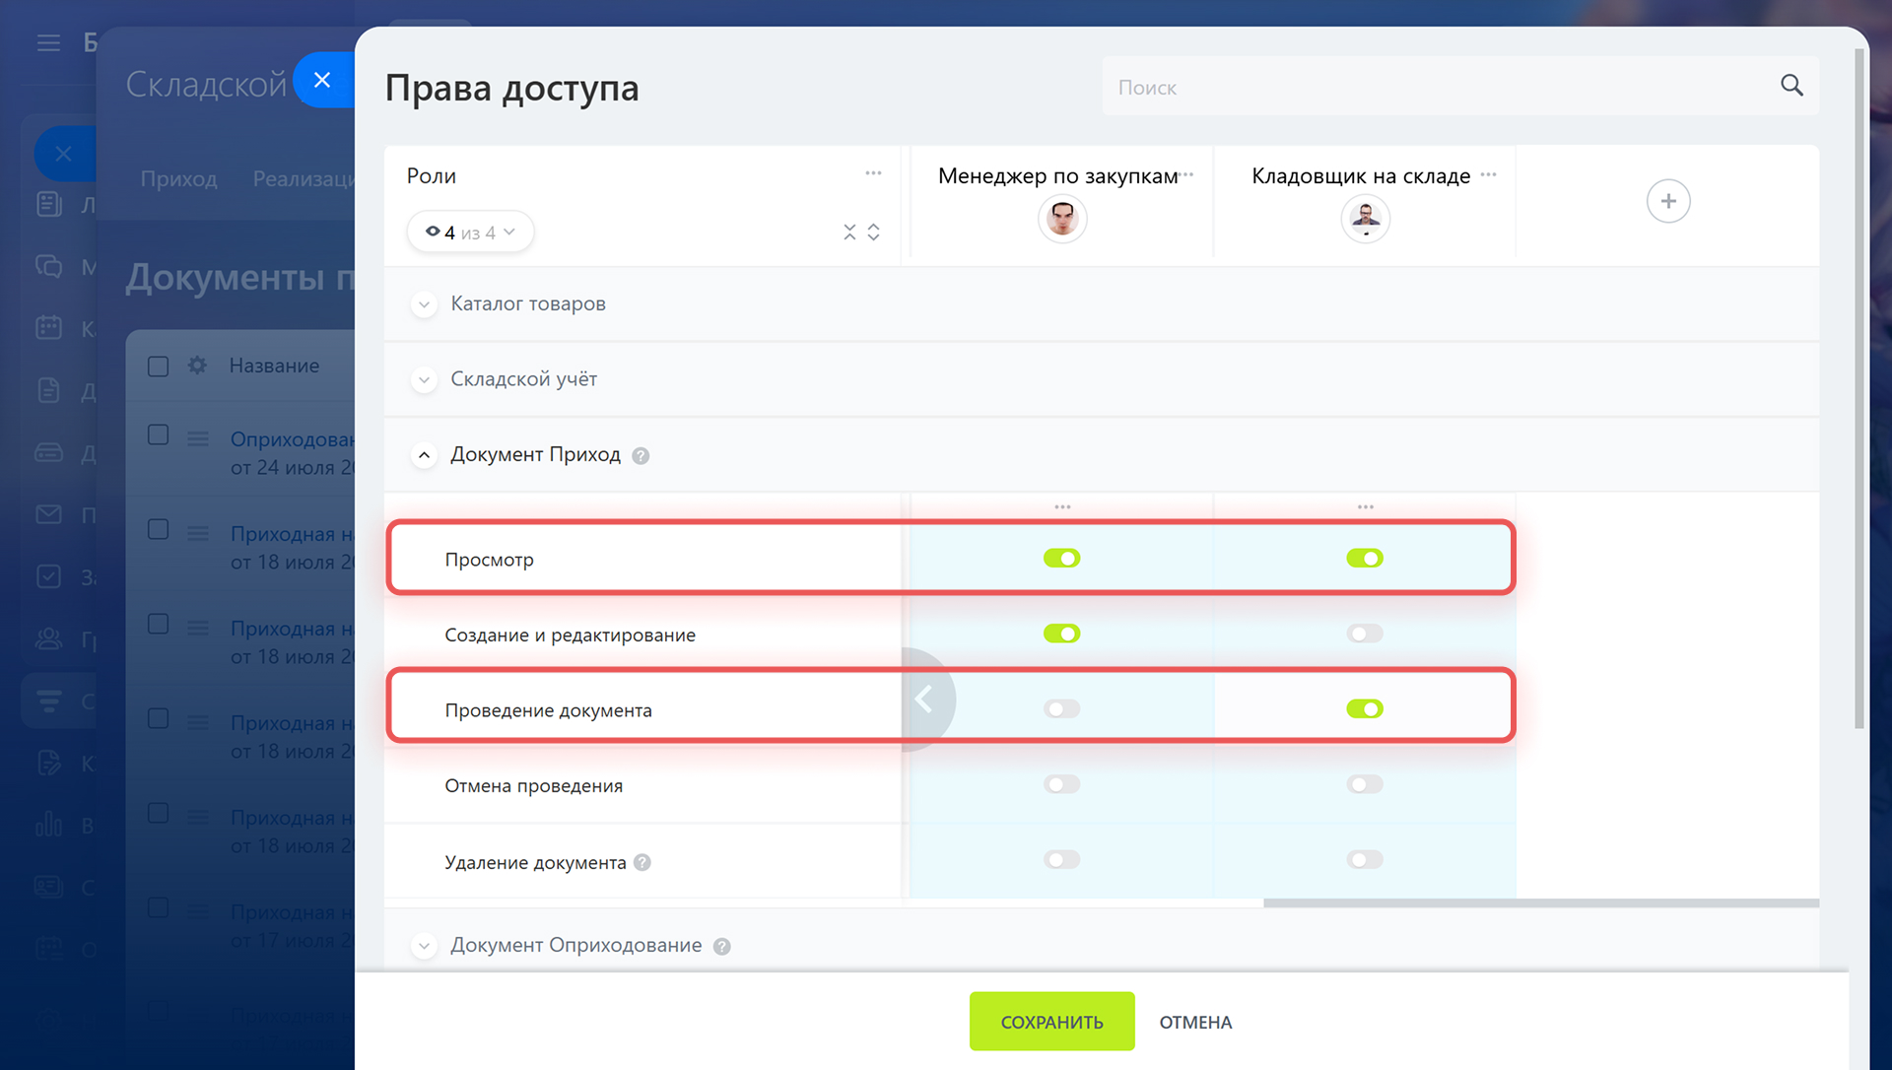
Task: Switch to the Реализация tab
Action: 304,178
